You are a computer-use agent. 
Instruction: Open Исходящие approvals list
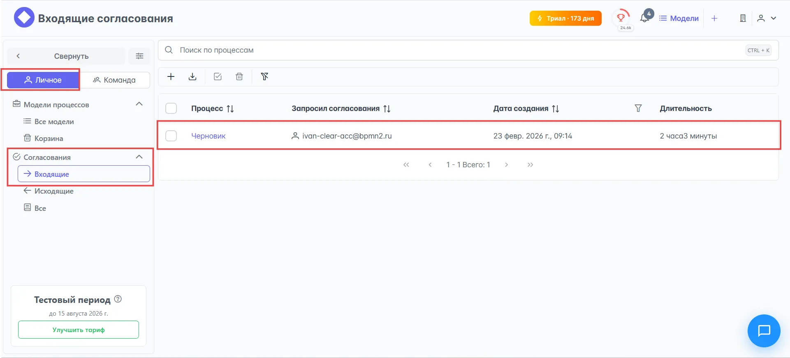53,191
